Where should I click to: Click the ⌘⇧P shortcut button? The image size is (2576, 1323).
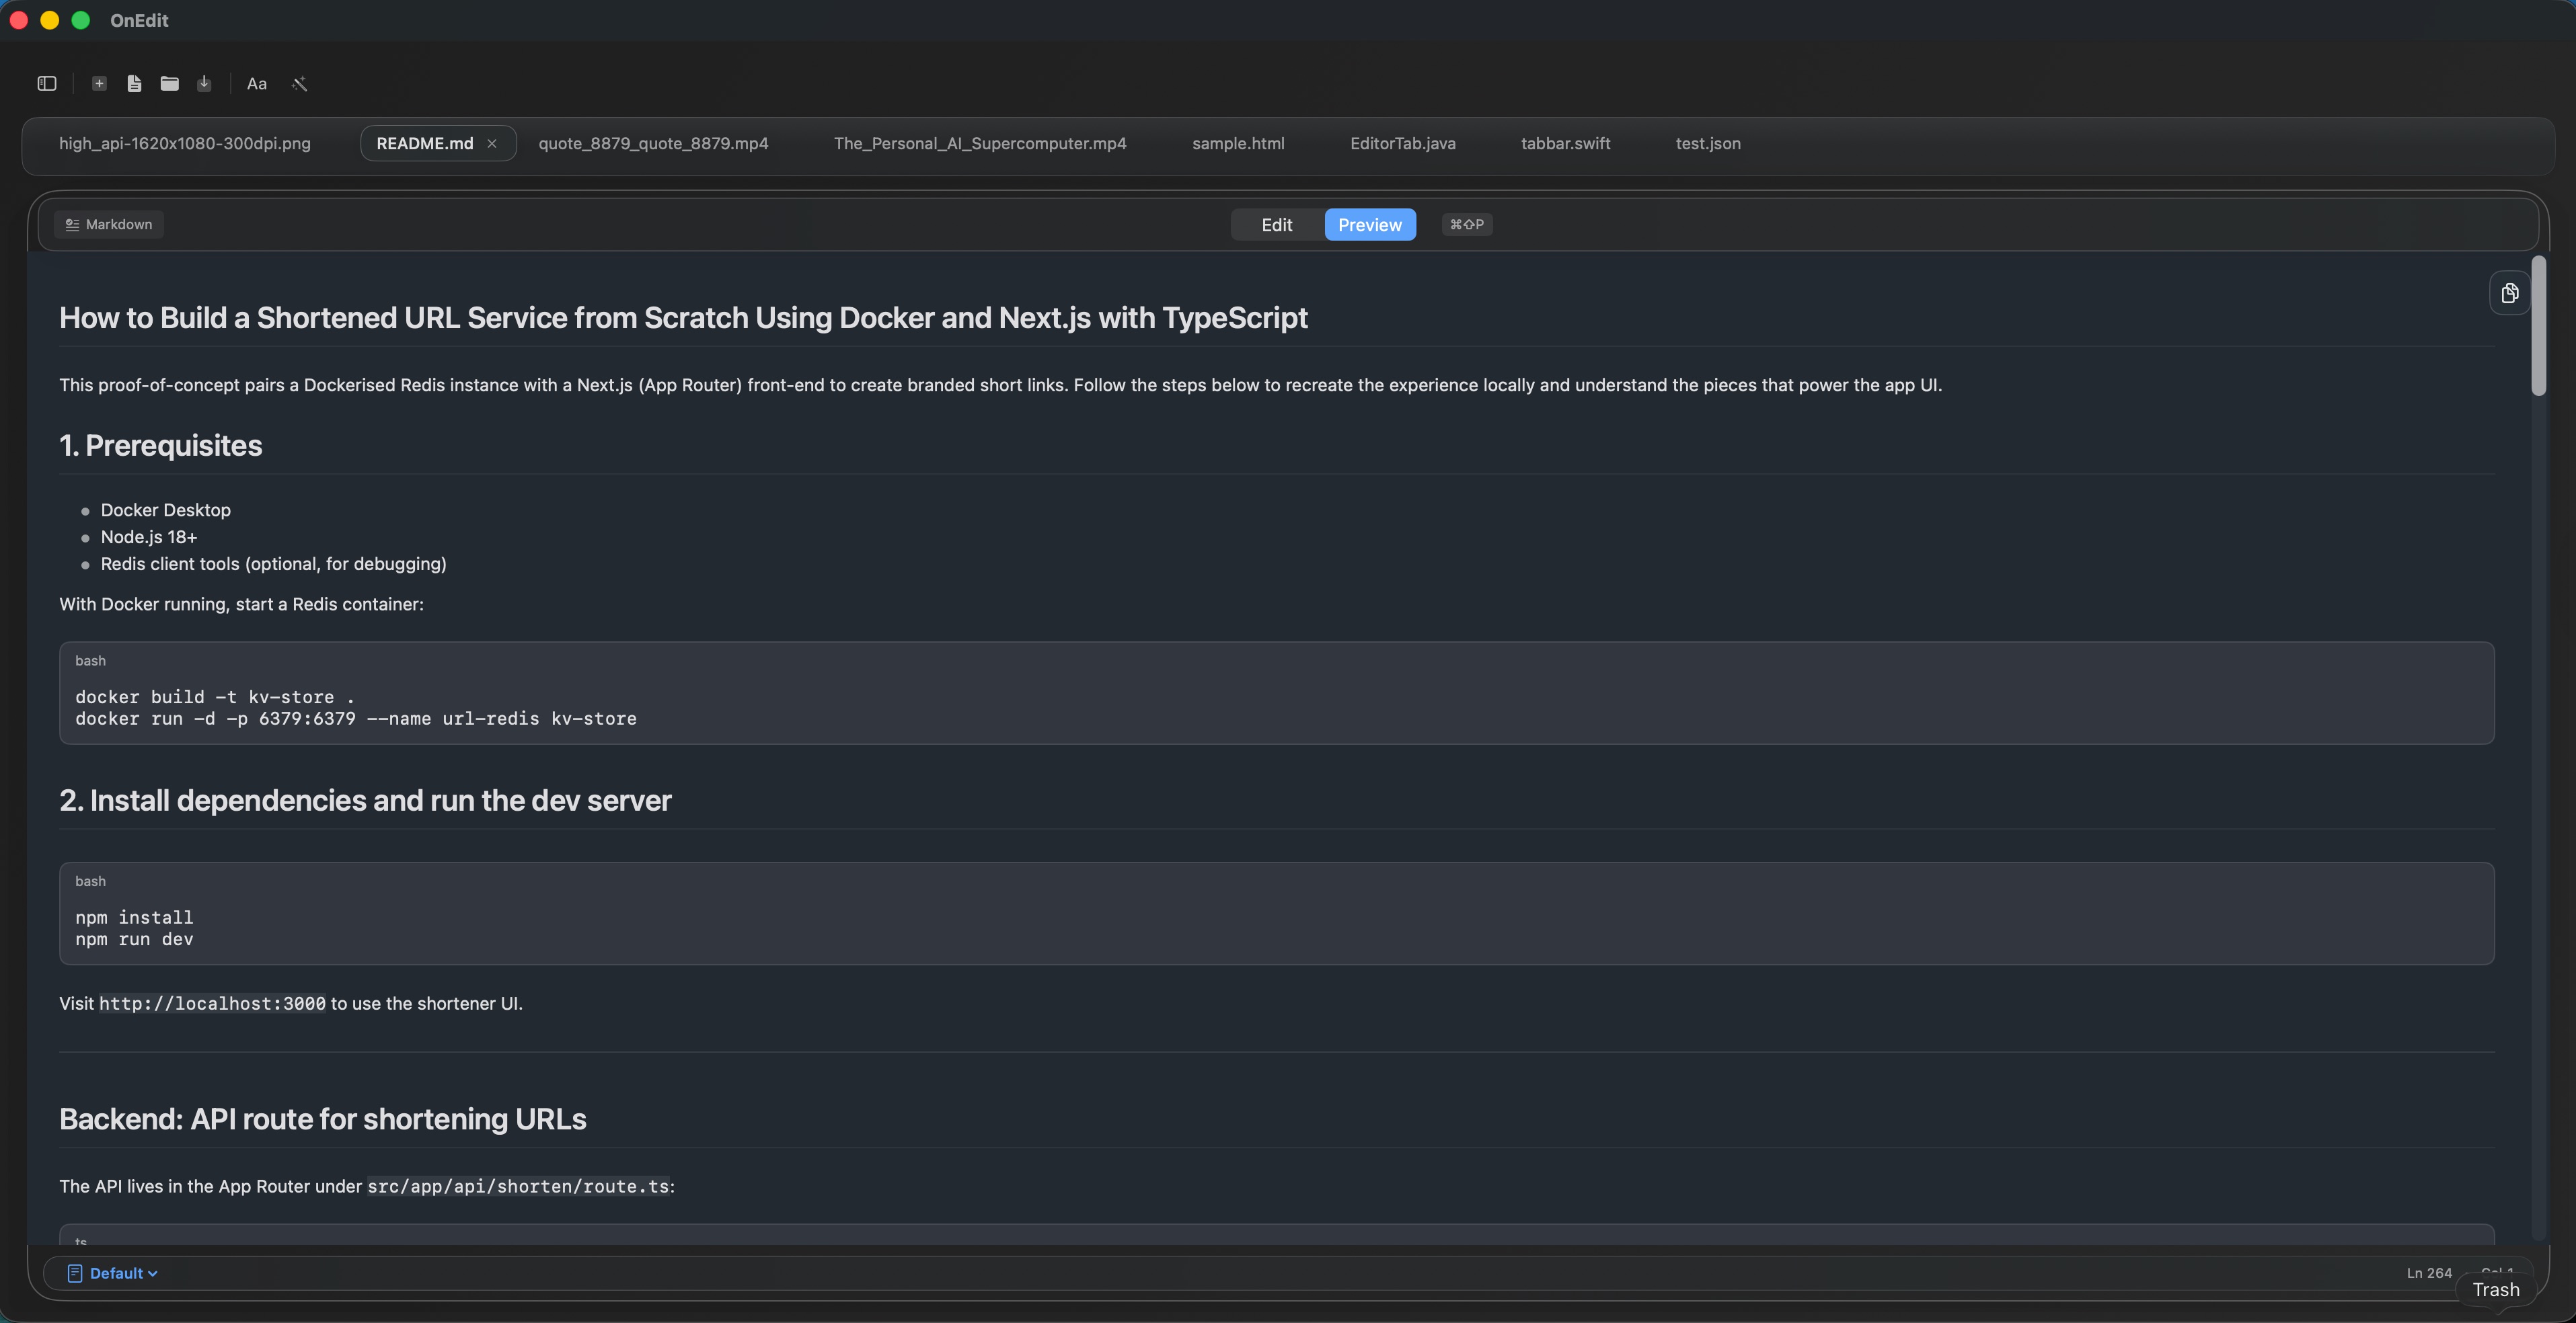1466,225
